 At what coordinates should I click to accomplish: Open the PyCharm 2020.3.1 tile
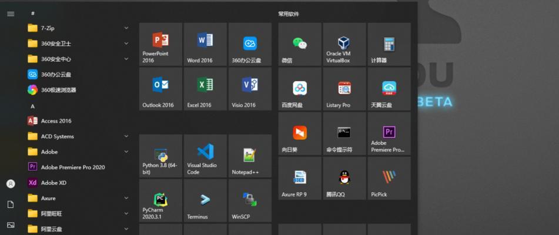click(x=160, y=200)
